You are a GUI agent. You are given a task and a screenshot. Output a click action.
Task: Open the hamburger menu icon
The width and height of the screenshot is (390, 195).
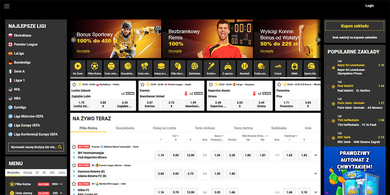(x=6, y=6)
